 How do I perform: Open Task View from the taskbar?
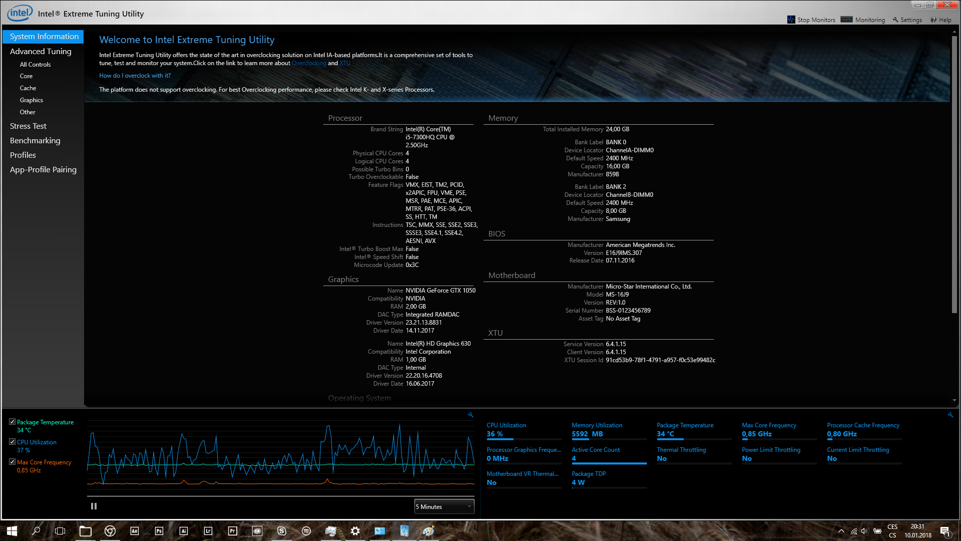60,531
